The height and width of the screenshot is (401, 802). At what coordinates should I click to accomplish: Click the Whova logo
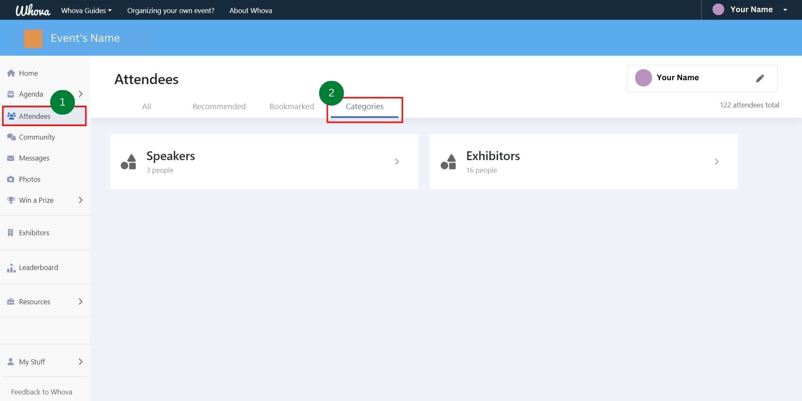click(x=33, y=10)
